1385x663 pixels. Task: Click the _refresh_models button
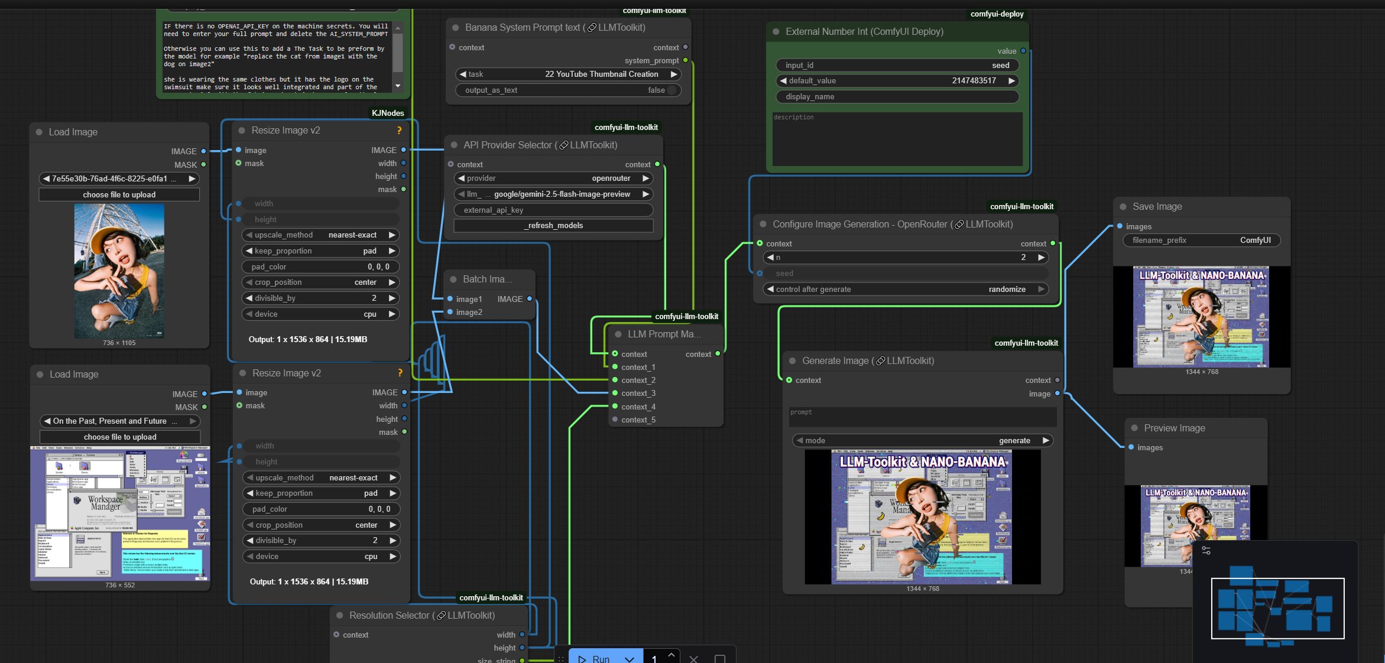[x=553, y=225]
